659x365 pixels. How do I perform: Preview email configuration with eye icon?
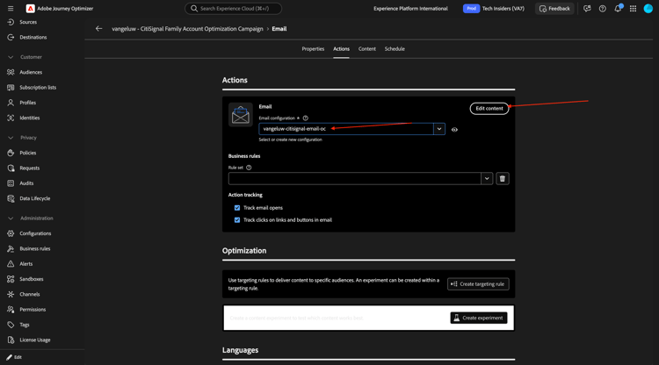click(454, 130)
